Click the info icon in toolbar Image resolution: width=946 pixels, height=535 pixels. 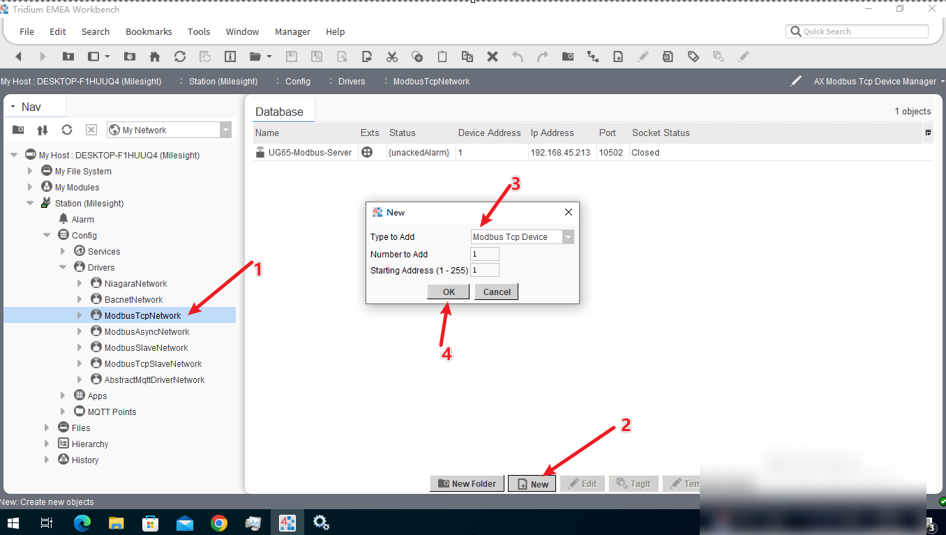(x=230, y=56)
